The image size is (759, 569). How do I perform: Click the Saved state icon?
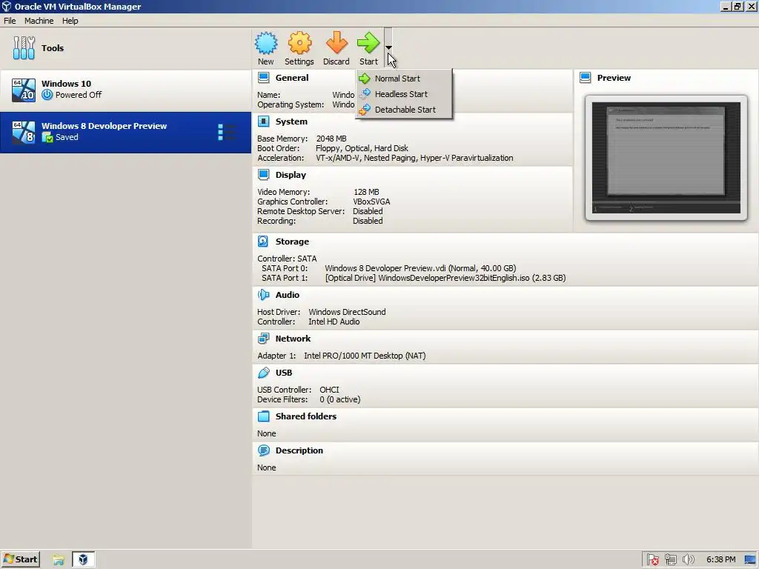[x=47, y=137]
